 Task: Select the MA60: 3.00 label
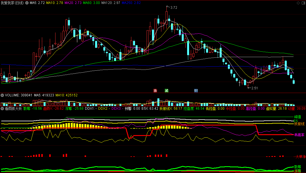click(91, 3)
